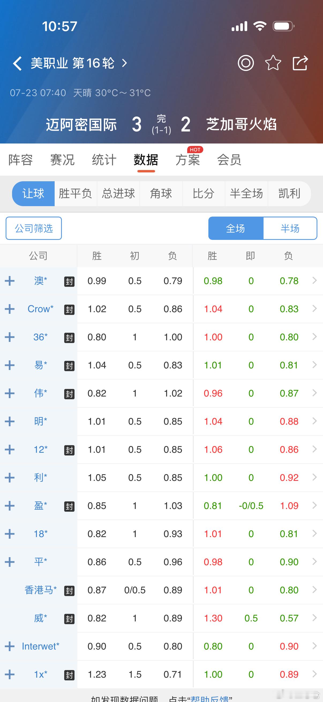The image size is (323, 702).
Task: Tap the back arrow in header
Action: click(17, 63)
